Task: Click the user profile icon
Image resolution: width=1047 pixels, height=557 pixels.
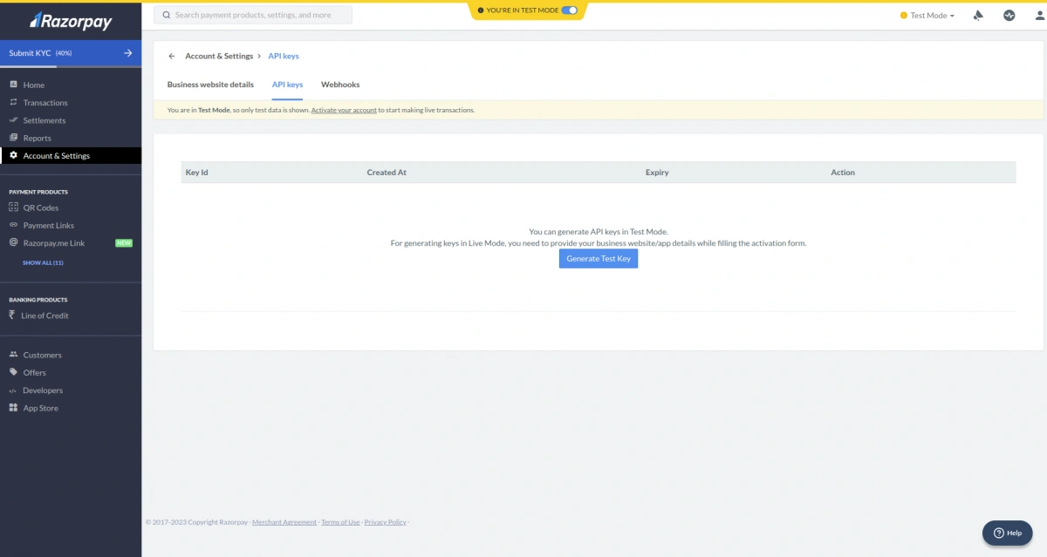Action: point(1037,15)
